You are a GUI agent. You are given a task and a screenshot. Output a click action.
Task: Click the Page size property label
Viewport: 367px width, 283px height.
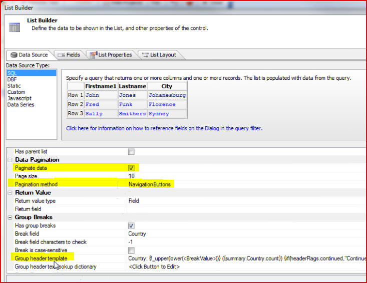click(26, 176)
